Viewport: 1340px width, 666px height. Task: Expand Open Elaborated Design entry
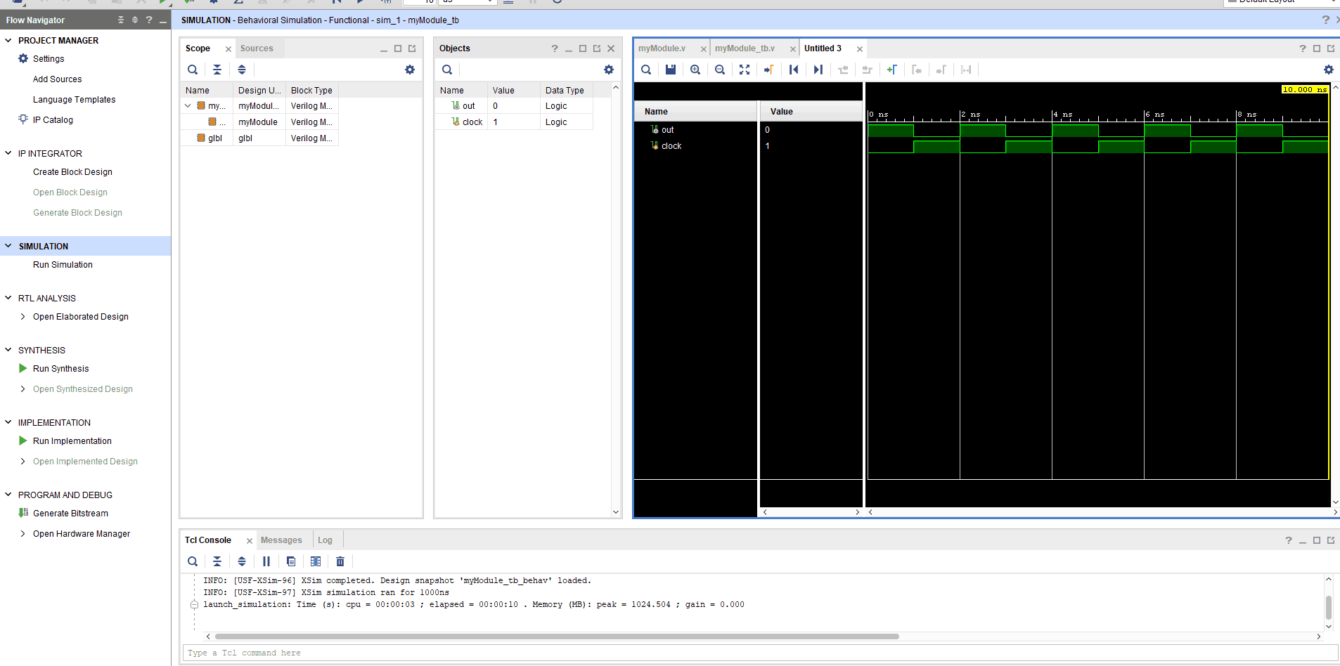(23, 317)
